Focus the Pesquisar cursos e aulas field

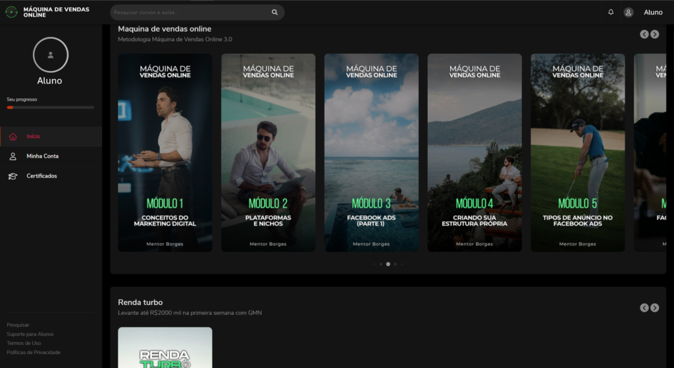coord(191,12)
